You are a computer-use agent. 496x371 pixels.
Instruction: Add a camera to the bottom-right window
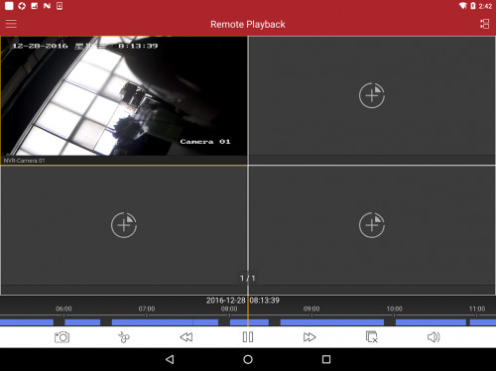[x=372, y=225]
